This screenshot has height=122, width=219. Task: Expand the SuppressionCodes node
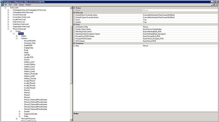(x=19, y=114)
